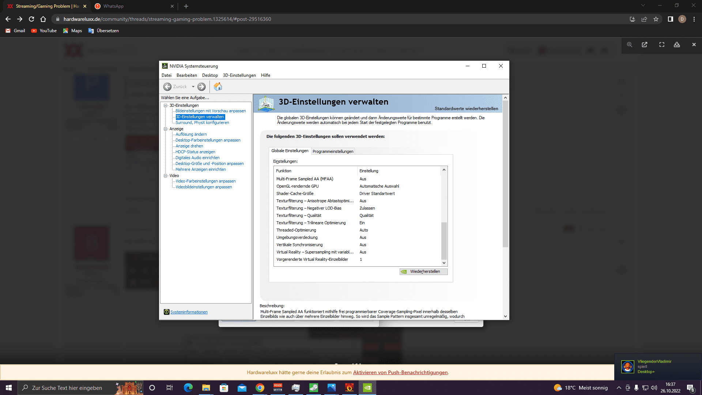Screen dimensions: 702x395
Task: Click the Systeminformationen icon
Action: click(x=166, y=312)
